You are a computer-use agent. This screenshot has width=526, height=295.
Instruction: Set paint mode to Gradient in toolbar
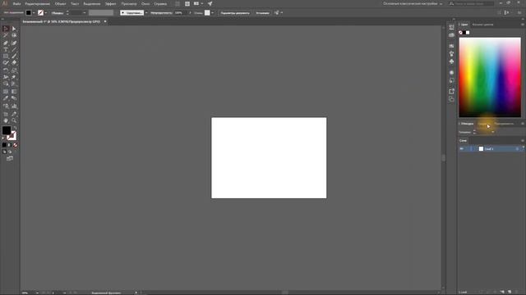pyautogui.click(x=10, y=145)
